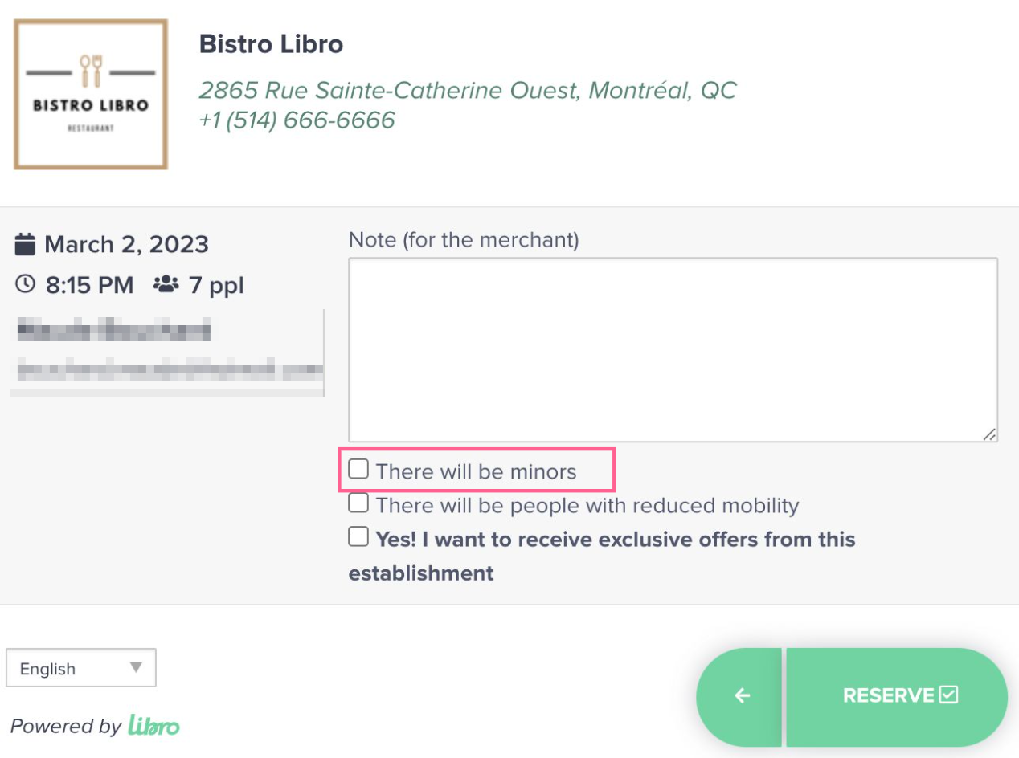Check the "There will be minors" box
Viewport: 1019px width, 758px height.
click(358, 469)
